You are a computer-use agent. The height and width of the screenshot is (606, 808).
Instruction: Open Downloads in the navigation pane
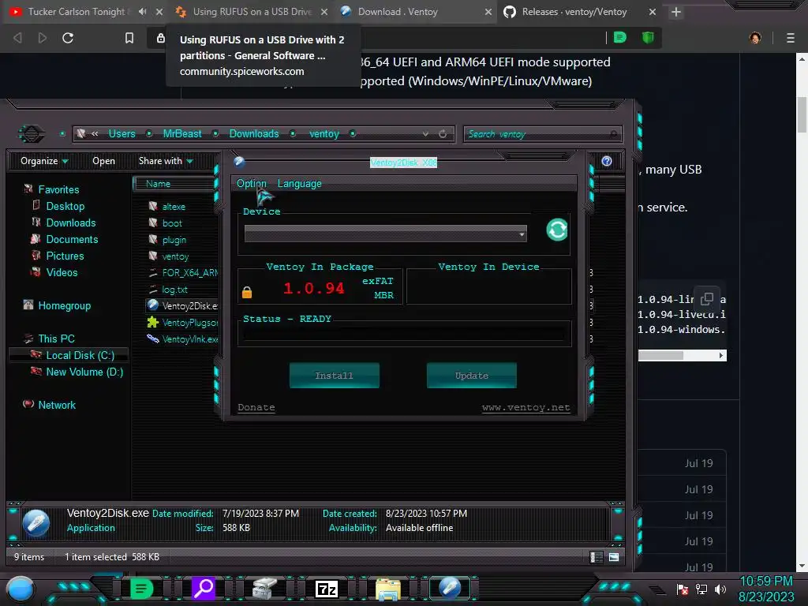(x=70, y=223)
